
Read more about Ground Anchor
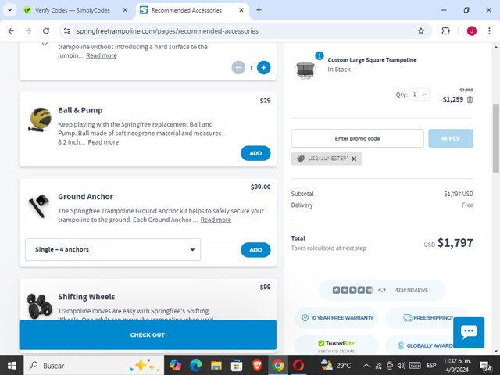pos(216,220)
